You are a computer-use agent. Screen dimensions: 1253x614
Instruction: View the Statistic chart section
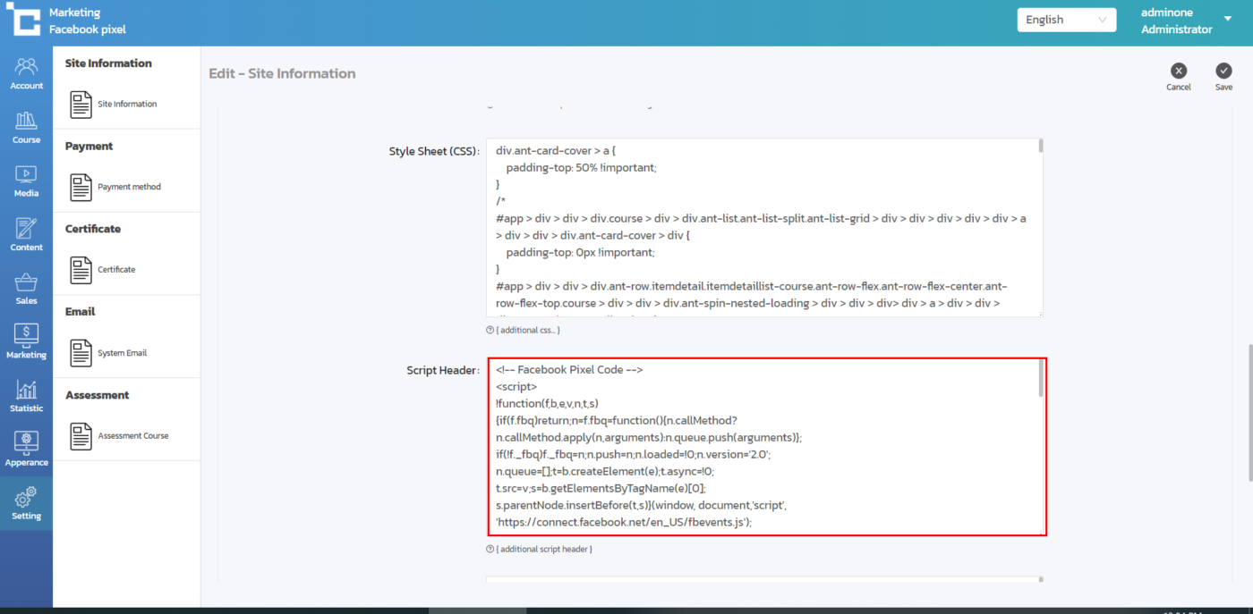26,396
